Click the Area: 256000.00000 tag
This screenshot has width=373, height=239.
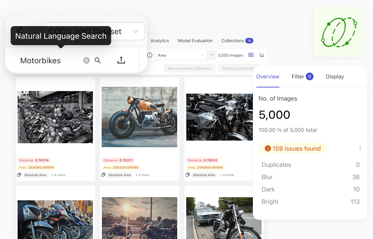(x=205, y=167)
